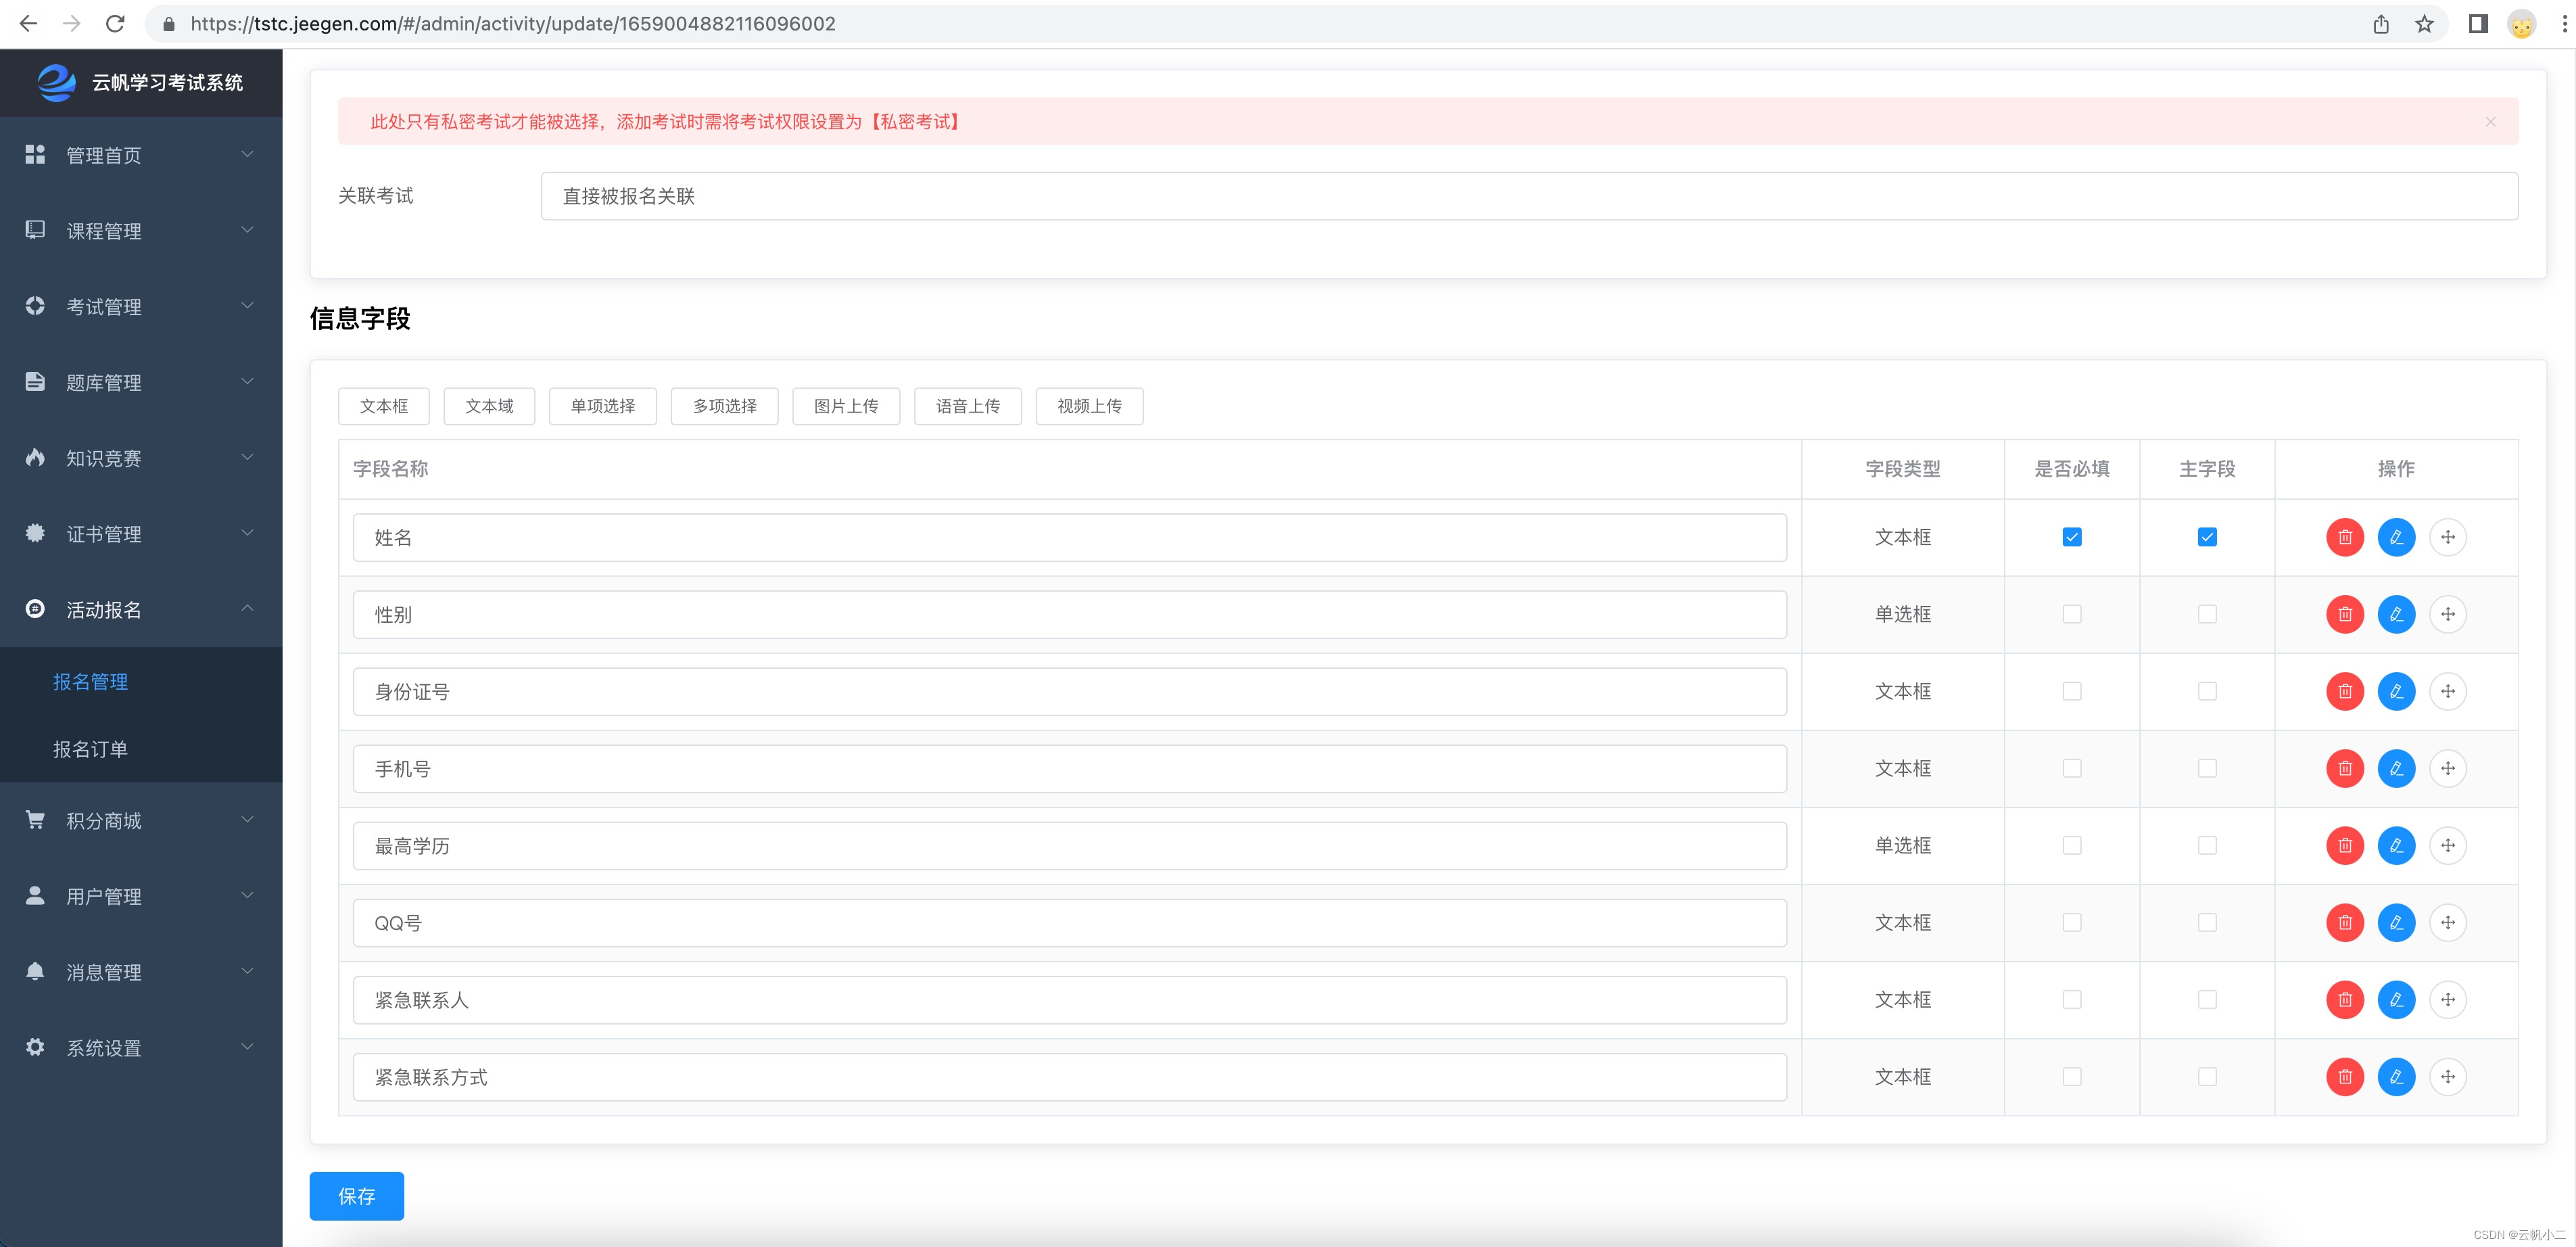Viewport: 2576px width, 1247px height.
Task: Add a 图片上传 field
Action: click(846, 406)
